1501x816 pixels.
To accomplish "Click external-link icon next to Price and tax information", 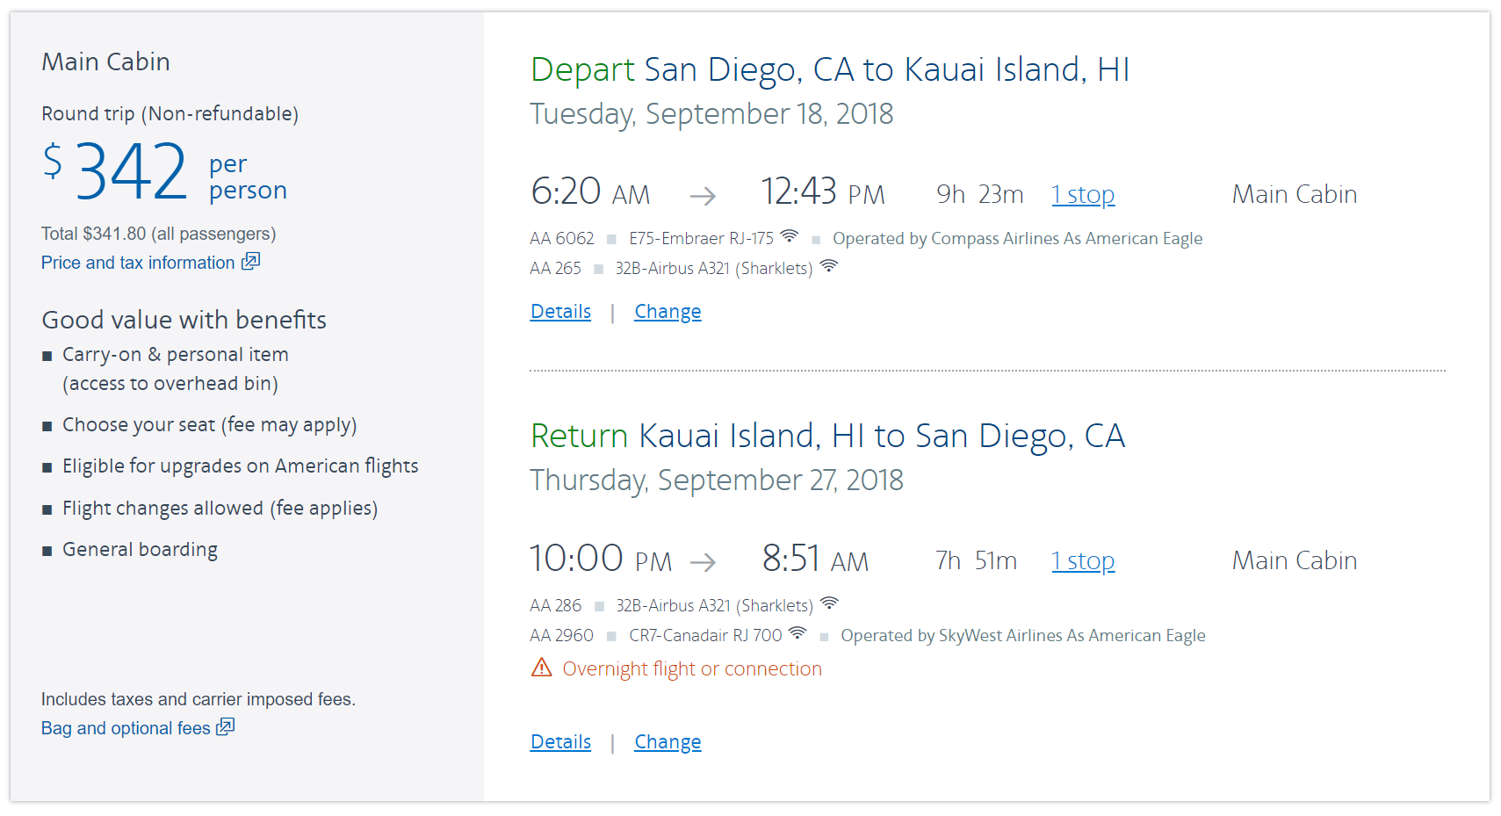I will (251, 262).
